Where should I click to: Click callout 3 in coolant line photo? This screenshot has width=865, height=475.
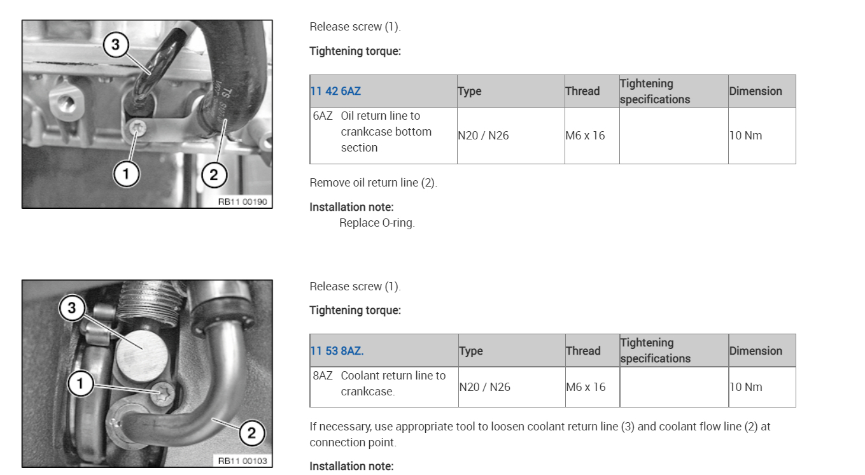tap(72, 308)
